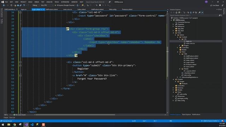Collapse the Shared folder
This screenshot has height=127, width=226.
pyautogui.click(x=180, y=69)
